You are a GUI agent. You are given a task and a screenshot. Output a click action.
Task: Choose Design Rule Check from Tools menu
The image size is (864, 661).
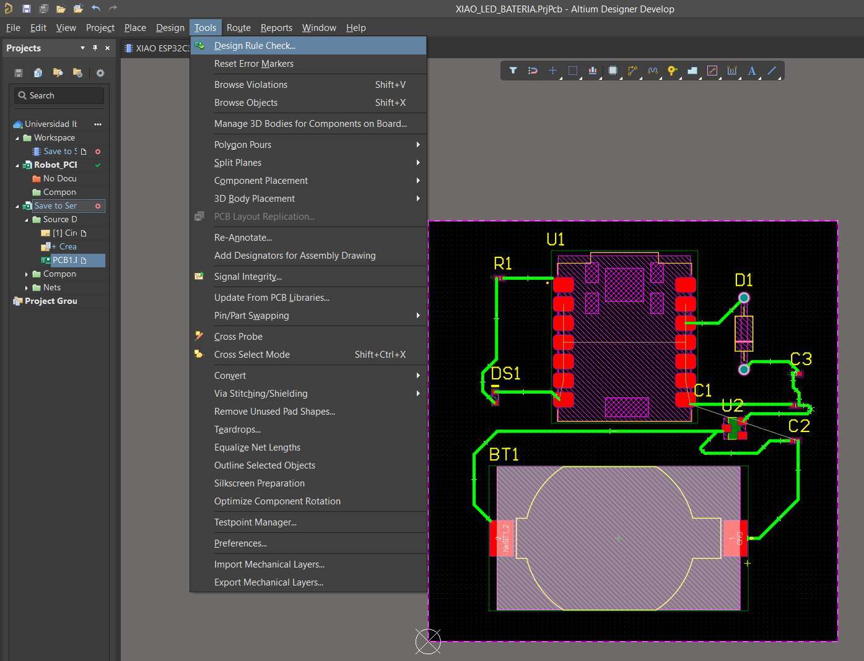coord(255,46)
